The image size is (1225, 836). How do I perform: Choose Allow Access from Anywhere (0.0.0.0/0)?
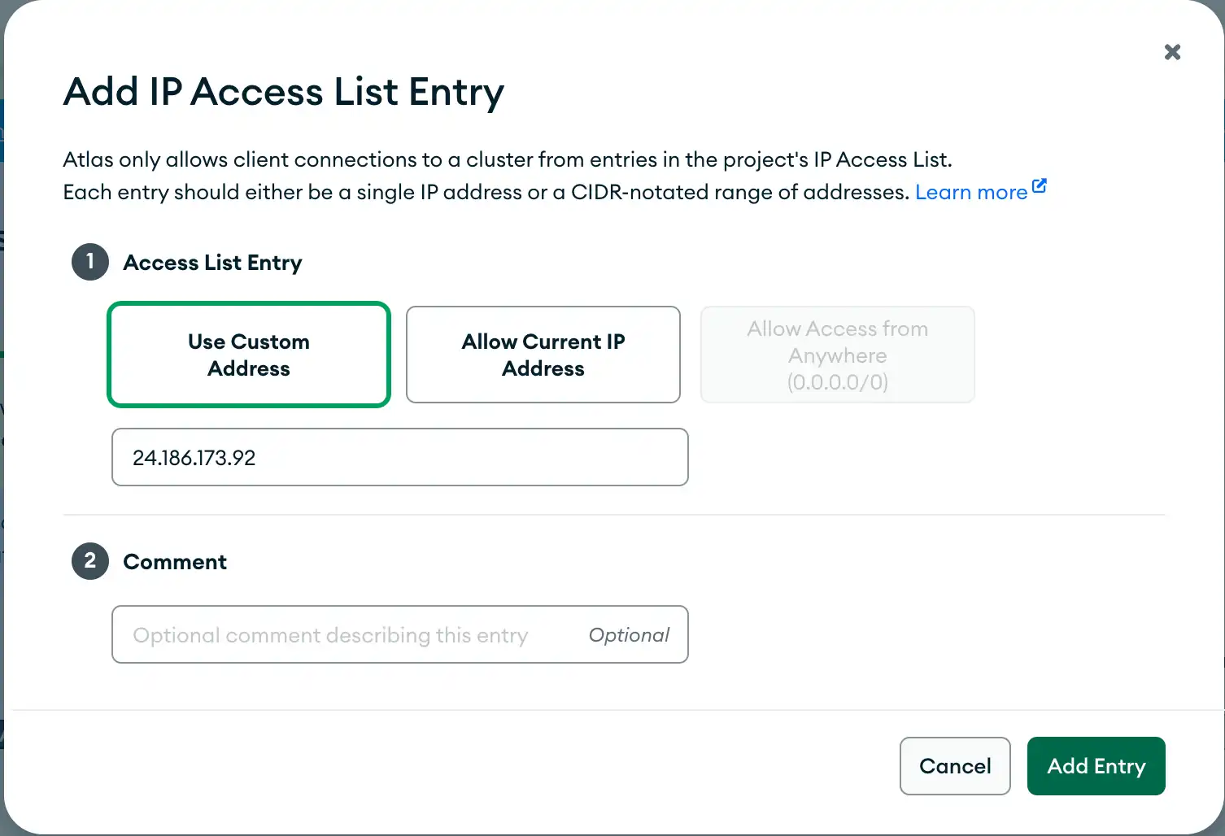tap(837, 355)
